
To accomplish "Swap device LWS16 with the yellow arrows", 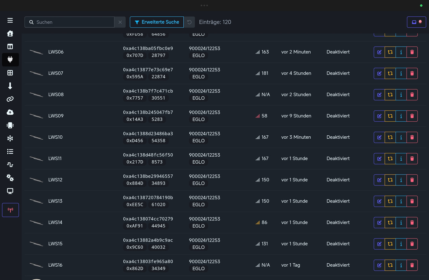I will click(390, 265).
